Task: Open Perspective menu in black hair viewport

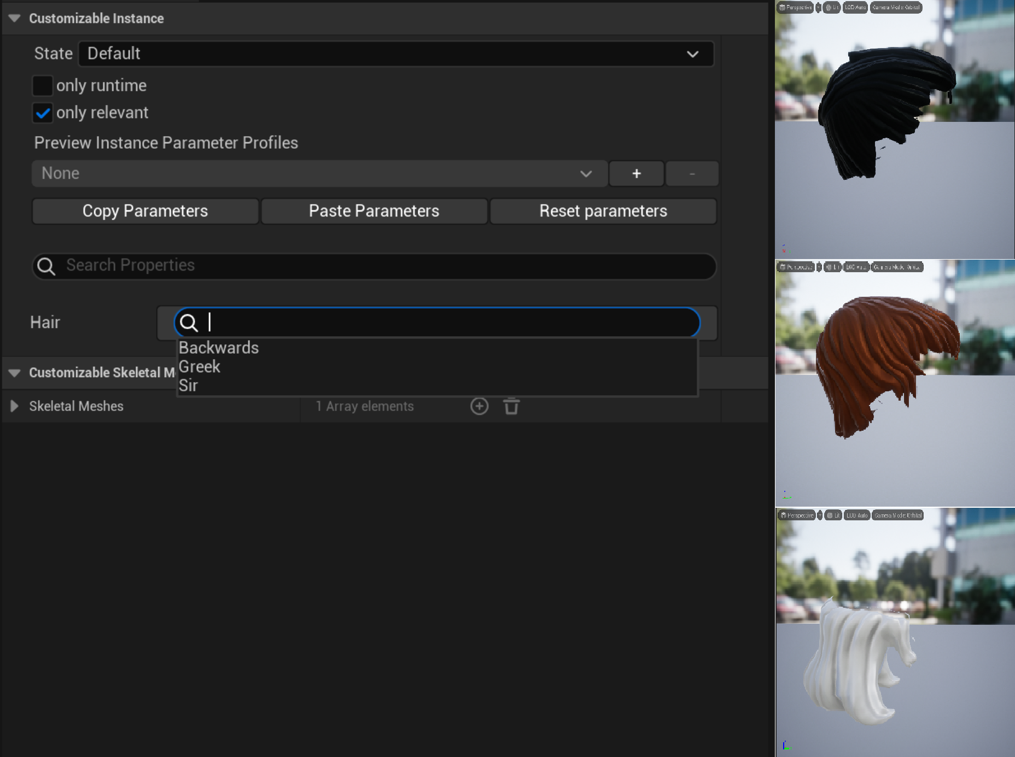Action: click(x=796, y=8)
